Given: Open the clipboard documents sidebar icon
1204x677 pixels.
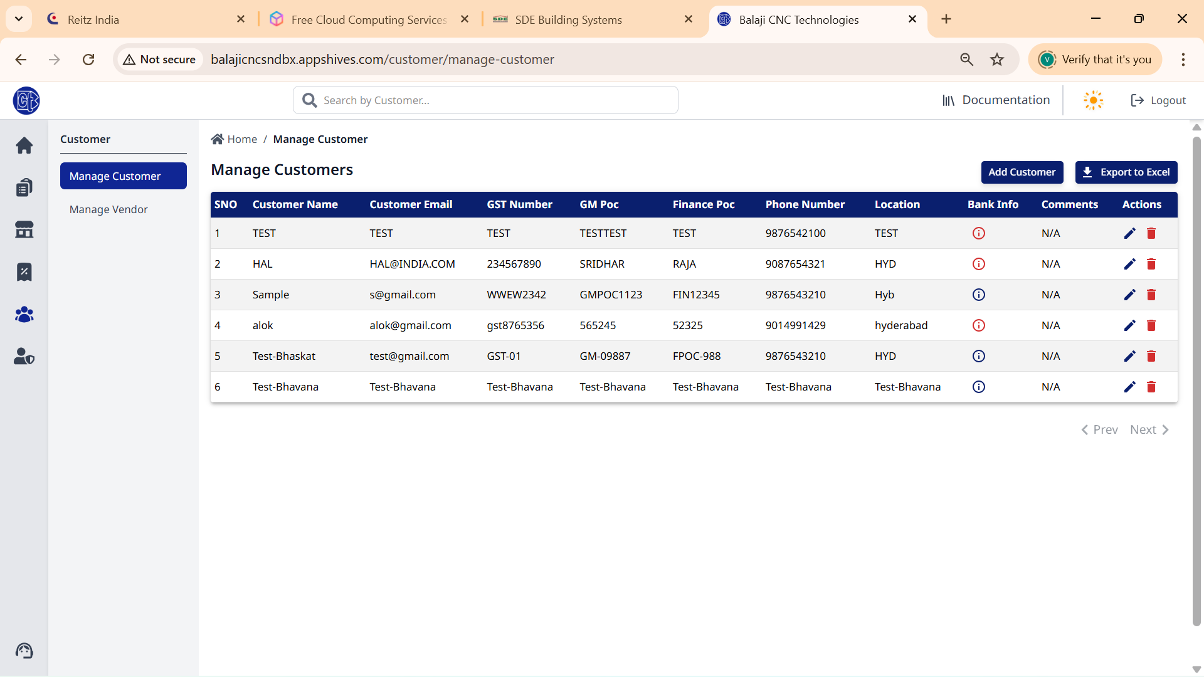Looking at the screenshot, I should tap(24, 187).
